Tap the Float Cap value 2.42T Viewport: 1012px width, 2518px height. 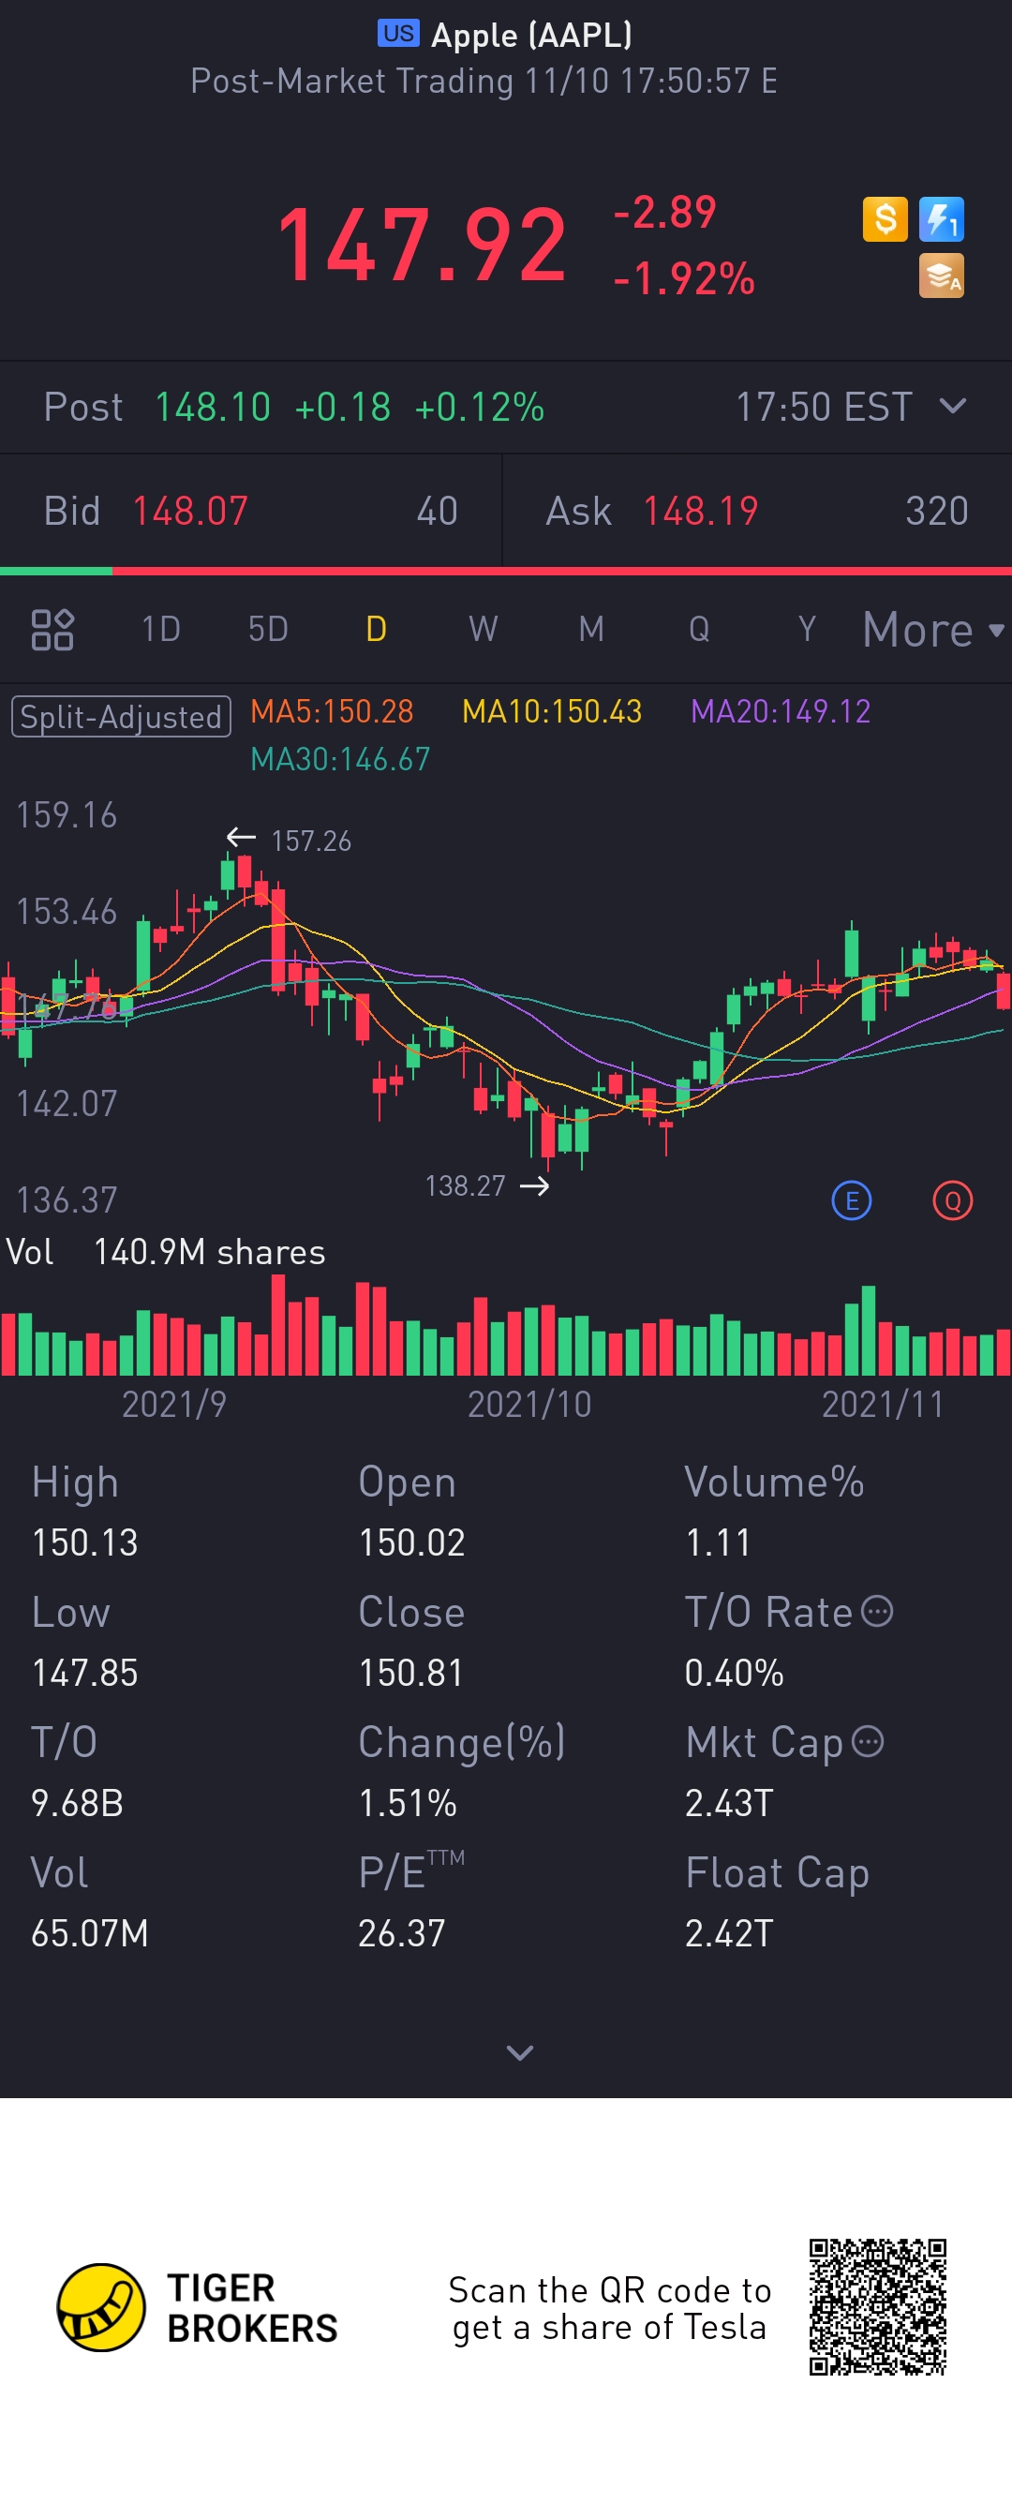point(729,1932)
